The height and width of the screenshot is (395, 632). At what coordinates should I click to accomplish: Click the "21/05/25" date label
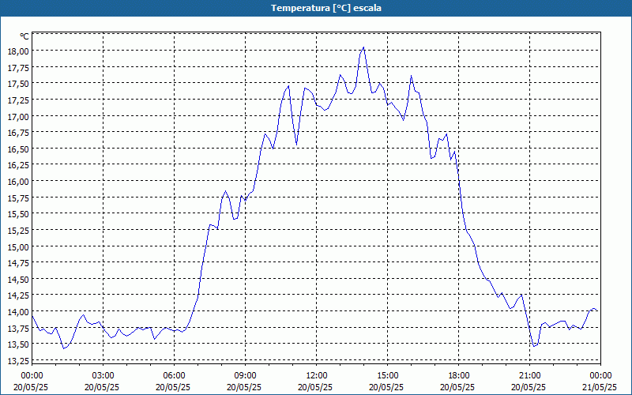click(600, 387)
